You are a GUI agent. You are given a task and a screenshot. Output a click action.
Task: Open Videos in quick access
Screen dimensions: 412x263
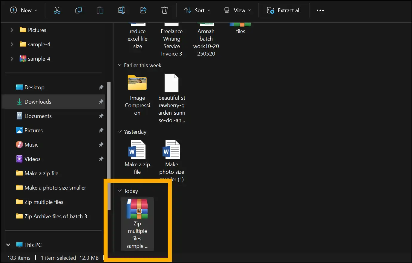pyautogui.click(x=28, y=159)
